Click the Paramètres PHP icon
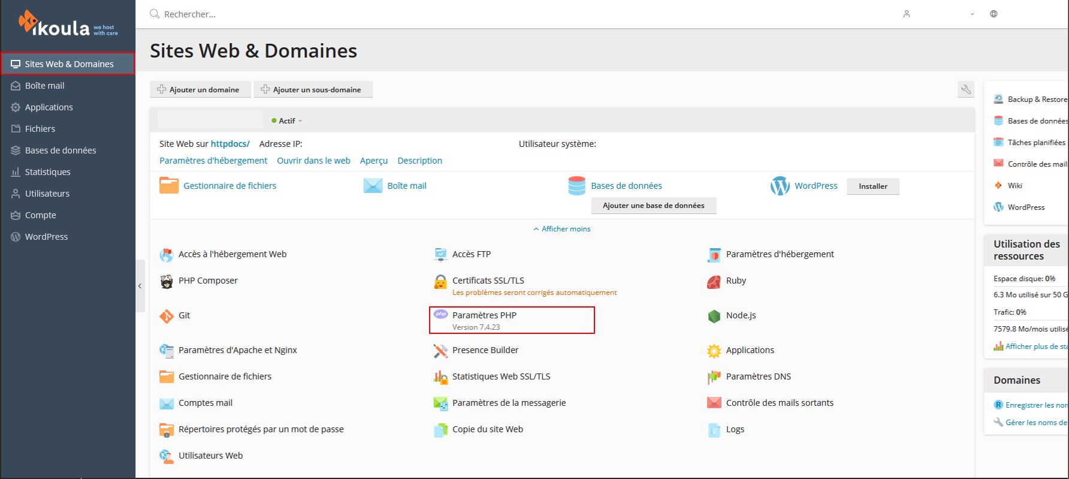This screenshot has width=1069, height=479. (x=440, y=314)
